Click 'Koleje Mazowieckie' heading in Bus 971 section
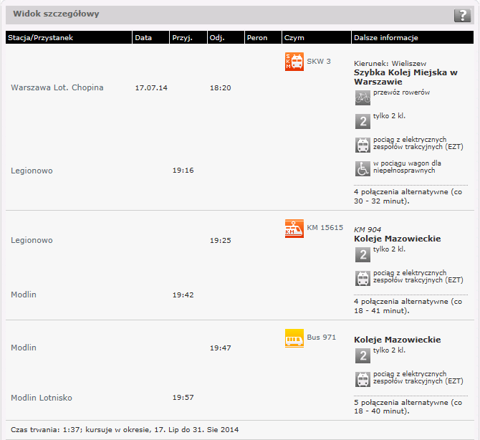480x440 pixels. point(398,340)
